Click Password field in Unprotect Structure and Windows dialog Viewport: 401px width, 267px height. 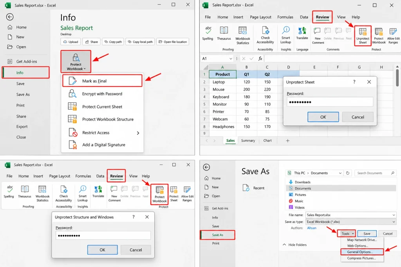(103, 236)
